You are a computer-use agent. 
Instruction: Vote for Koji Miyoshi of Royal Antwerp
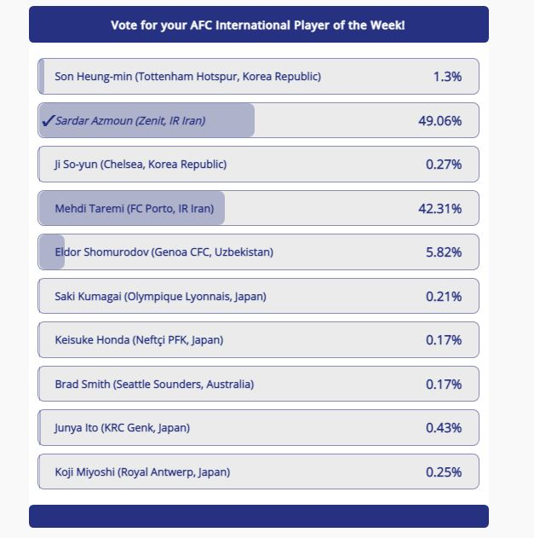coord(258,471)
